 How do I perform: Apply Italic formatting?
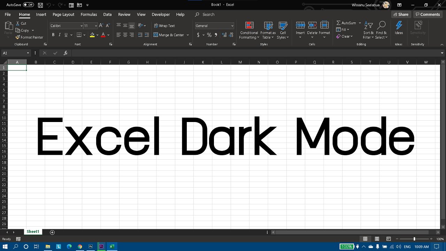click(x=60, y=35)
